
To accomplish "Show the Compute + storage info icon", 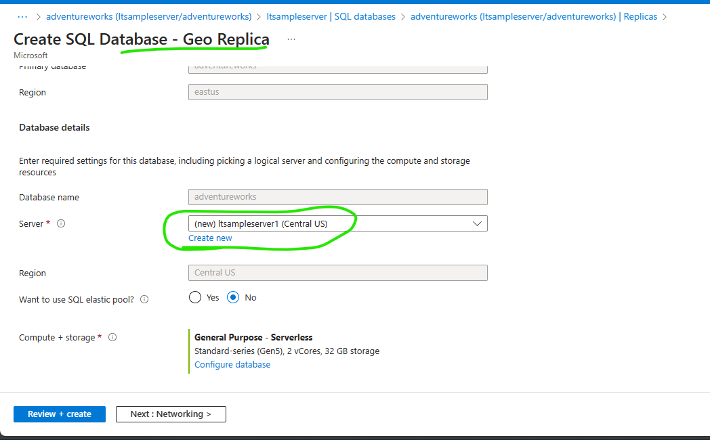I will (x=112, y=337).
